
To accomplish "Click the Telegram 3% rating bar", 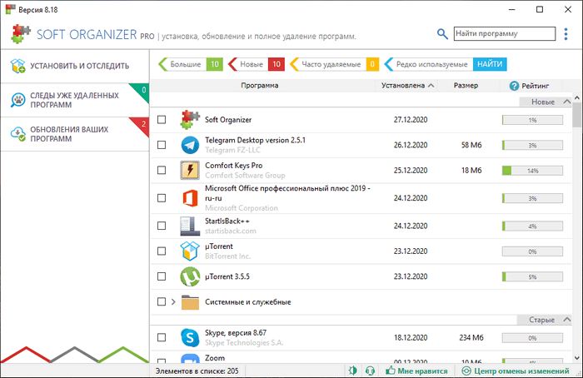I will (x=532, y=146).
